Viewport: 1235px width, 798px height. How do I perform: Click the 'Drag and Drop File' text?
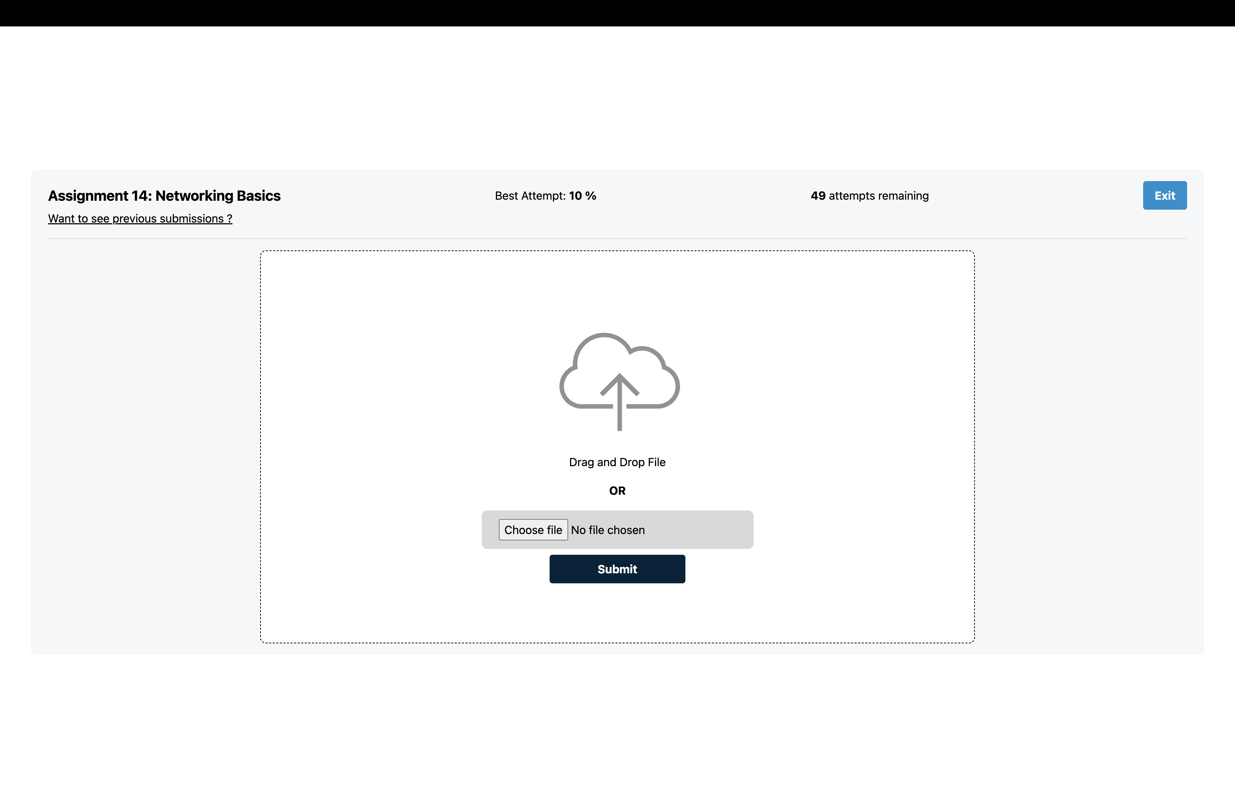click(617, 462)
